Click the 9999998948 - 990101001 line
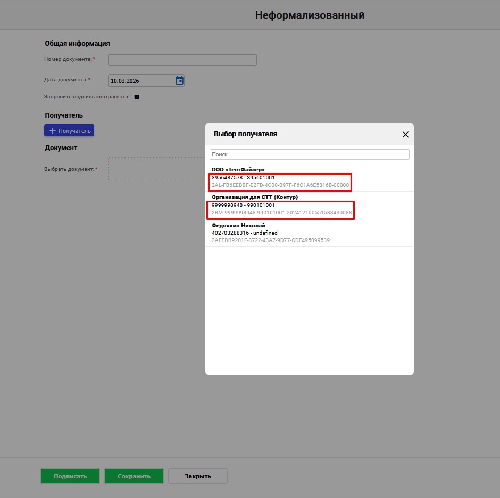The width and height of the screenshot is (500, 498). tap(243, 205)
